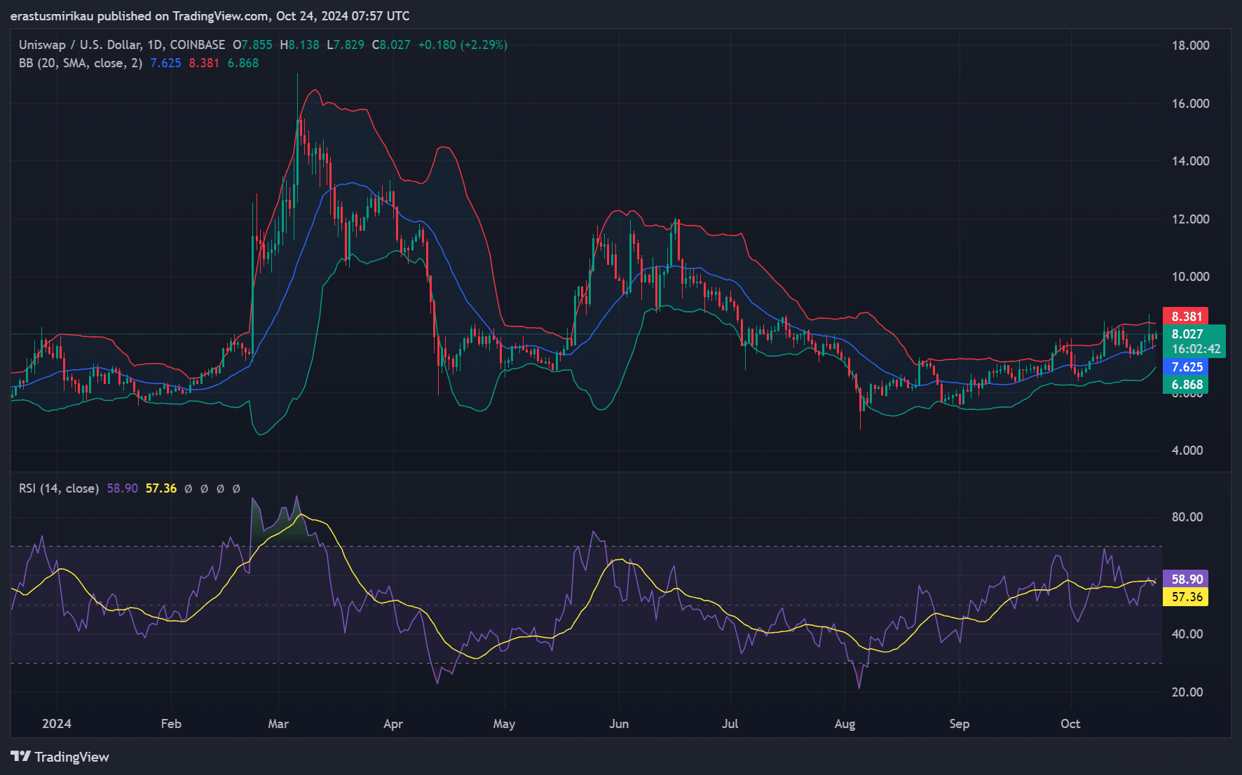Click the 14.000 price axis label

tap(1190, 161)
